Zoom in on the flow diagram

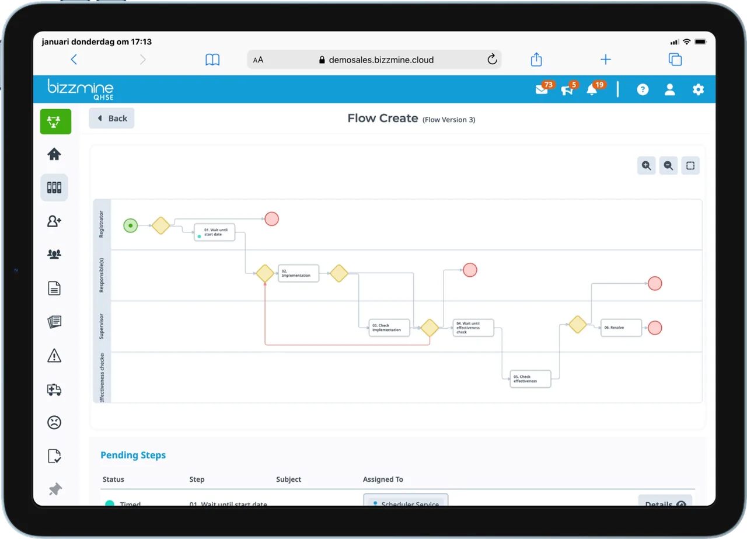[x=647, y=166]
